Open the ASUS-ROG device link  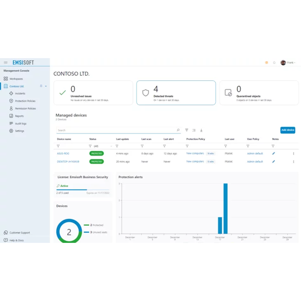pyautogui.click(x=63, y=154)
